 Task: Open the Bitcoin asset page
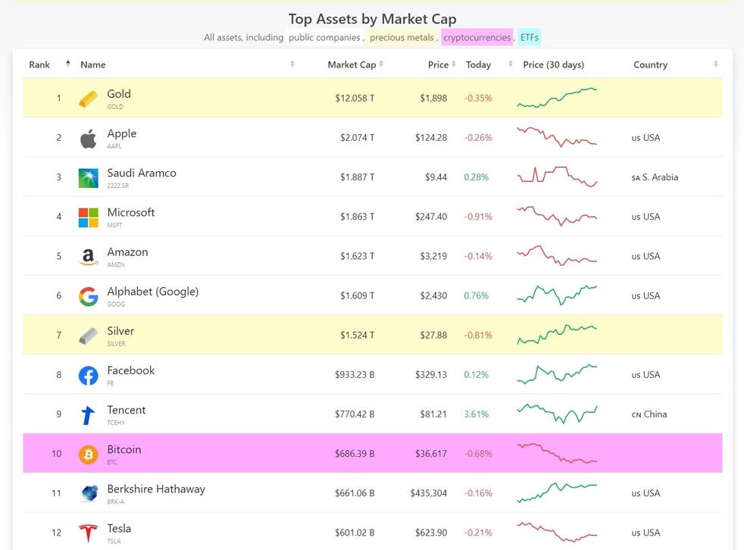(x=123, y=449)
